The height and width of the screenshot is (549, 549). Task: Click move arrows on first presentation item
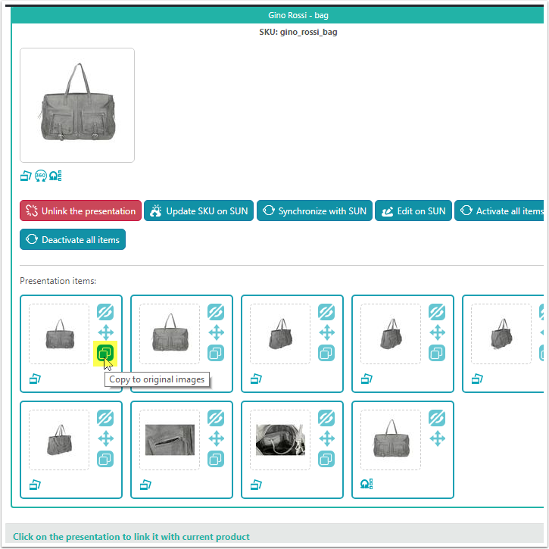pos(105,332)
